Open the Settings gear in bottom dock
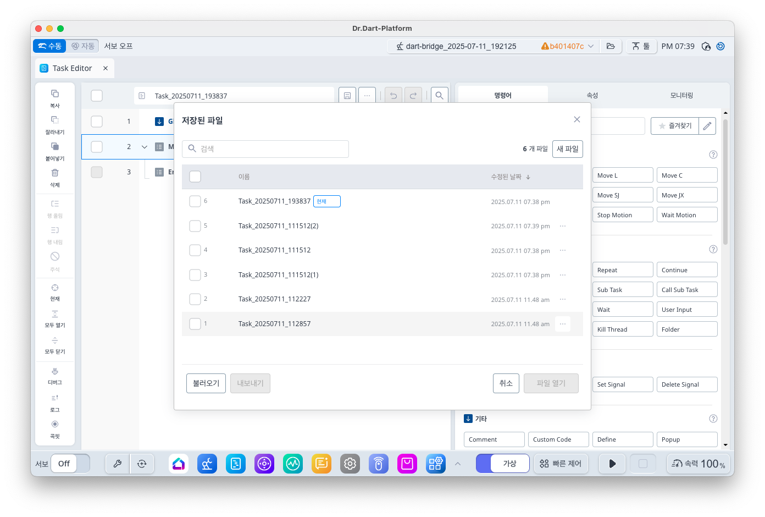The image size is (765, 517). click(350, 464)
